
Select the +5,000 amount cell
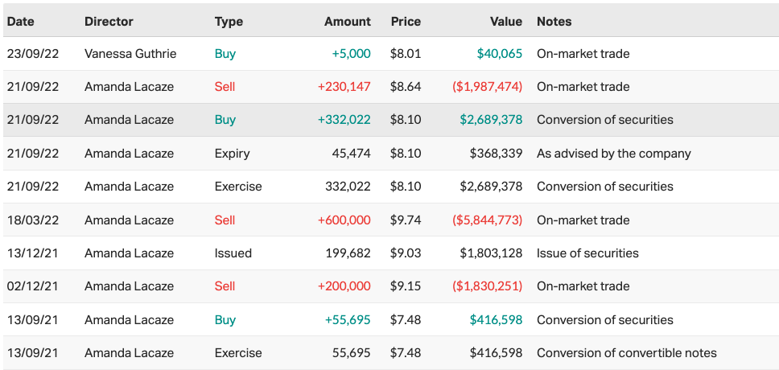click(x=351, y=54)
